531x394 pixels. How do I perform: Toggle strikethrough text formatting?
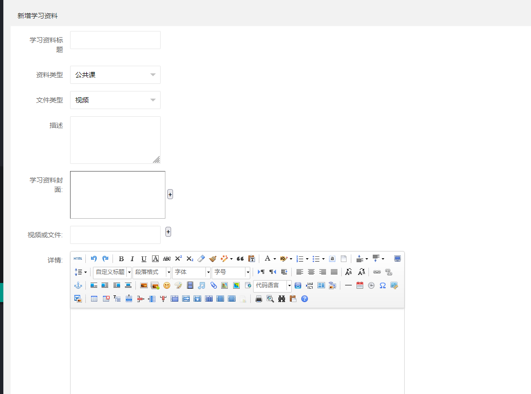point(167,259)
